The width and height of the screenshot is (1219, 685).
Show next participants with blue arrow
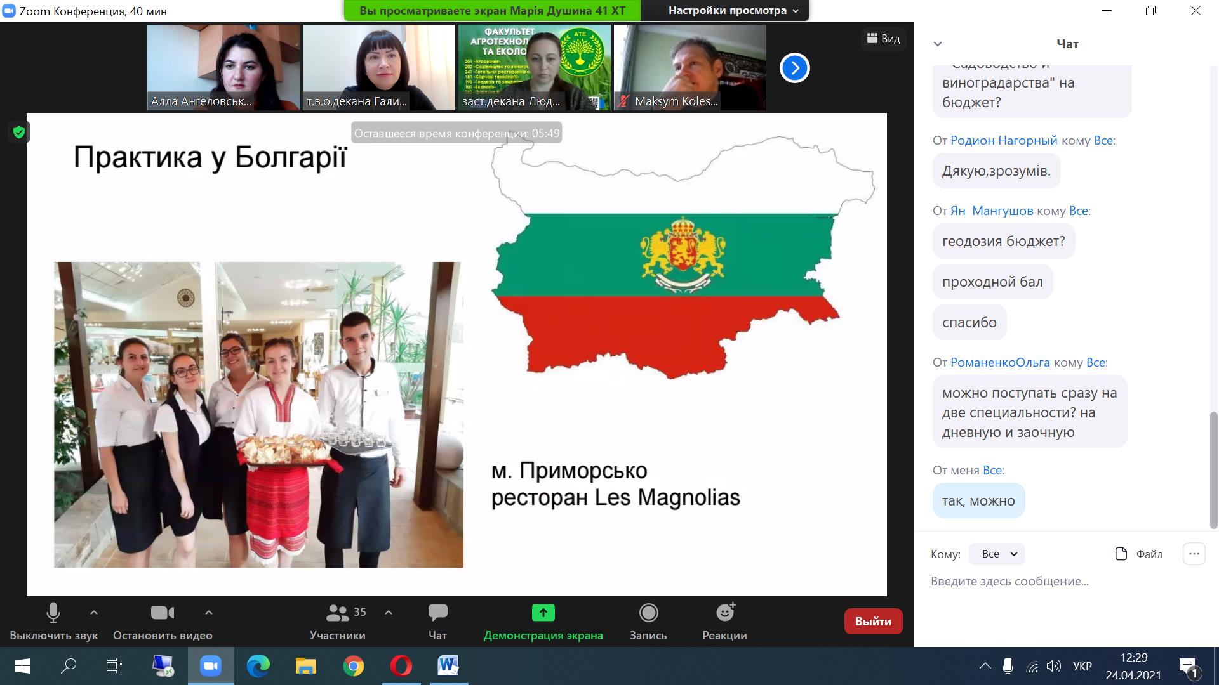pos(794,68)
